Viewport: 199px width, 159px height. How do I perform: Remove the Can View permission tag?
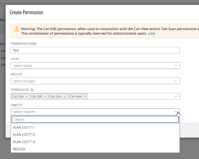pyautogui.click(x=85, y=97)
